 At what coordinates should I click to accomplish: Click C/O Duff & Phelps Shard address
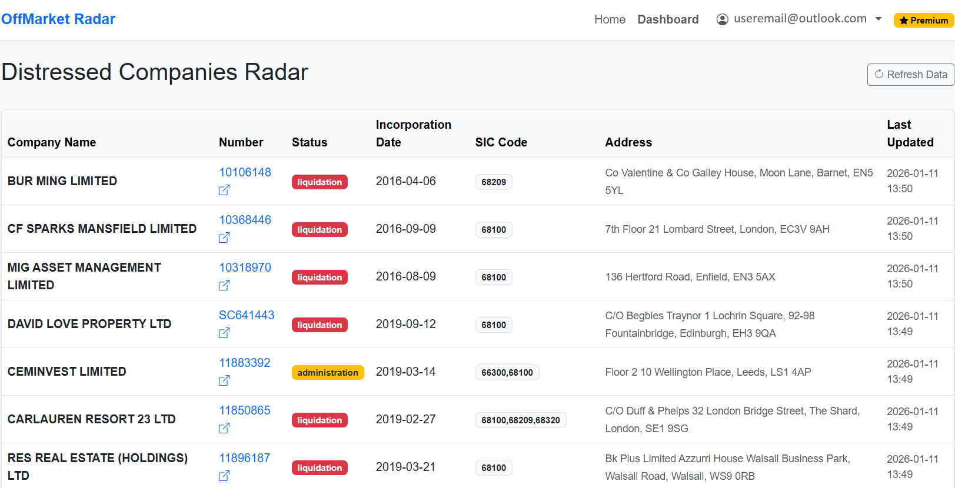(x=733, y=420)
